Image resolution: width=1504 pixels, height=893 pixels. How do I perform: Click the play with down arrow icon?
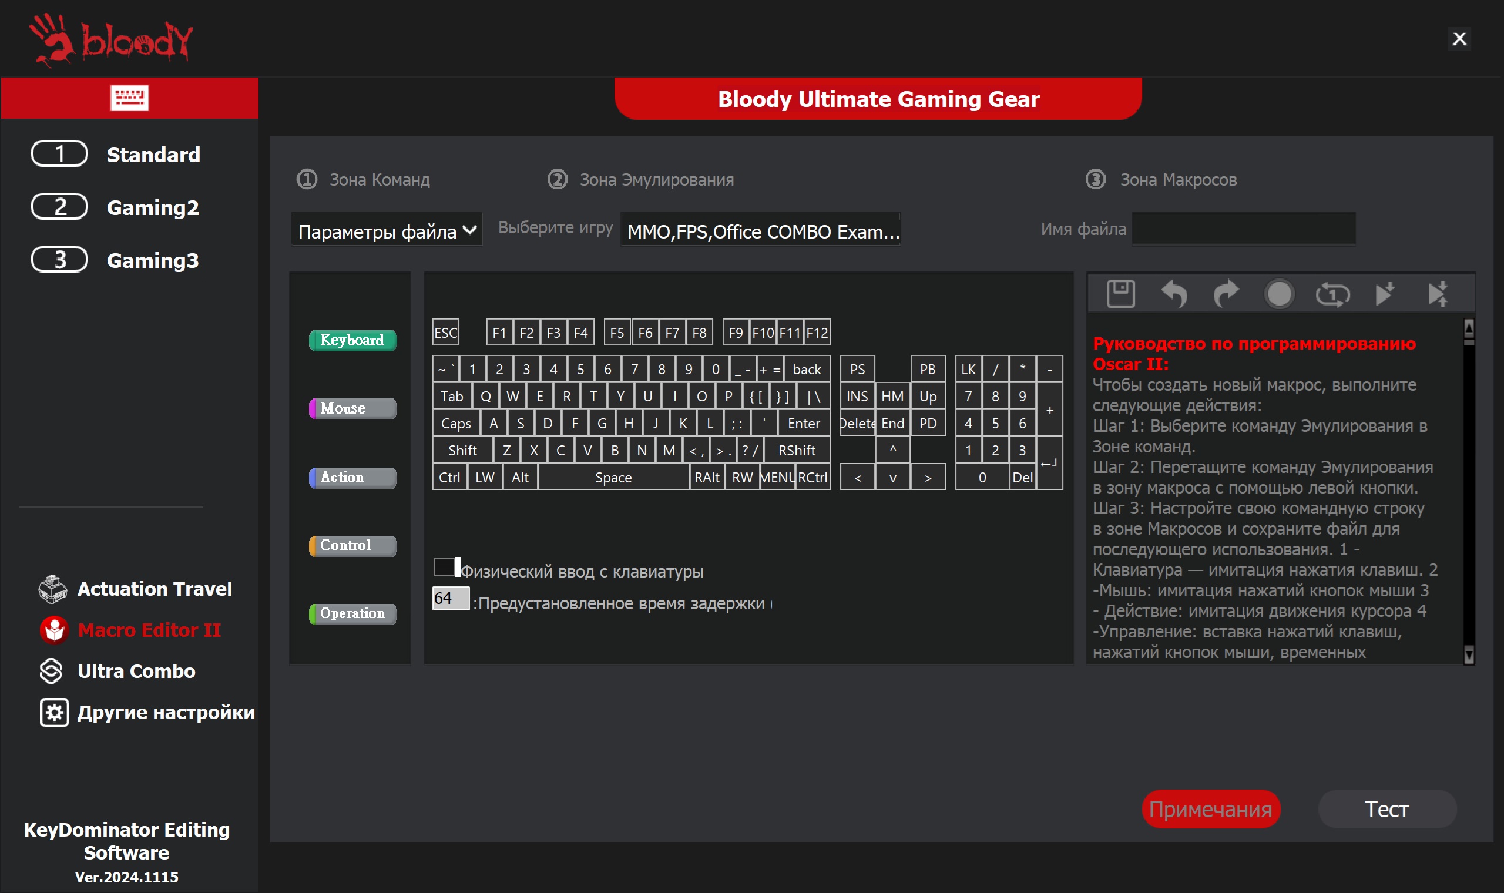1385,294
